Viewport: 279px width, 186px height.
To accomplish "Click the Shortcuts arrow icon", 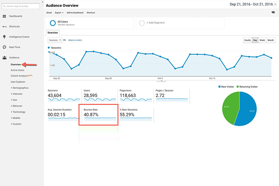I will 4,27.
